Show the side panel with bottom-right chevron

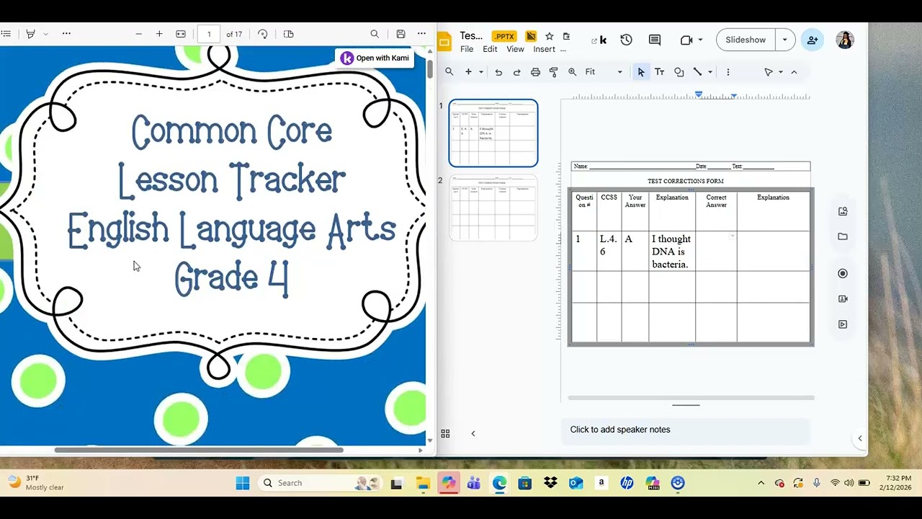[859, 438]
